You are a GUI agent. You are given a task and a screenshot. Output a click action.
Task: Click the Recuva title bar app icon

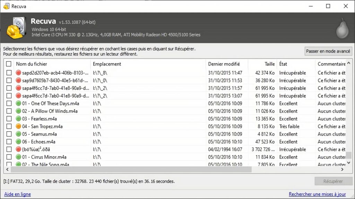(x=6, y=6)
